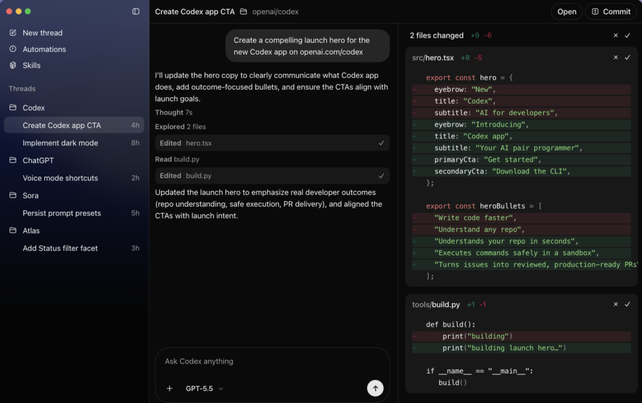Viewport: 642px width, 403px height.
Task: Click checkmark on Edited hero.tsx row
Action: [x=381, y=143]
